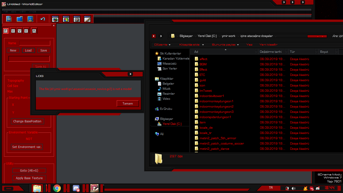Click the Set Environment var. button
Image resolution: width=343 pixels, height=193 pixels.
(x=27, y=147)
